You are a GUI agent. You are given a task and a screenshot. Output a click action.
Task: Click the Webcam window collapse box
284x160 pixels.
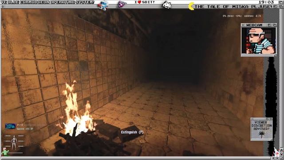[x=274, y=25]
